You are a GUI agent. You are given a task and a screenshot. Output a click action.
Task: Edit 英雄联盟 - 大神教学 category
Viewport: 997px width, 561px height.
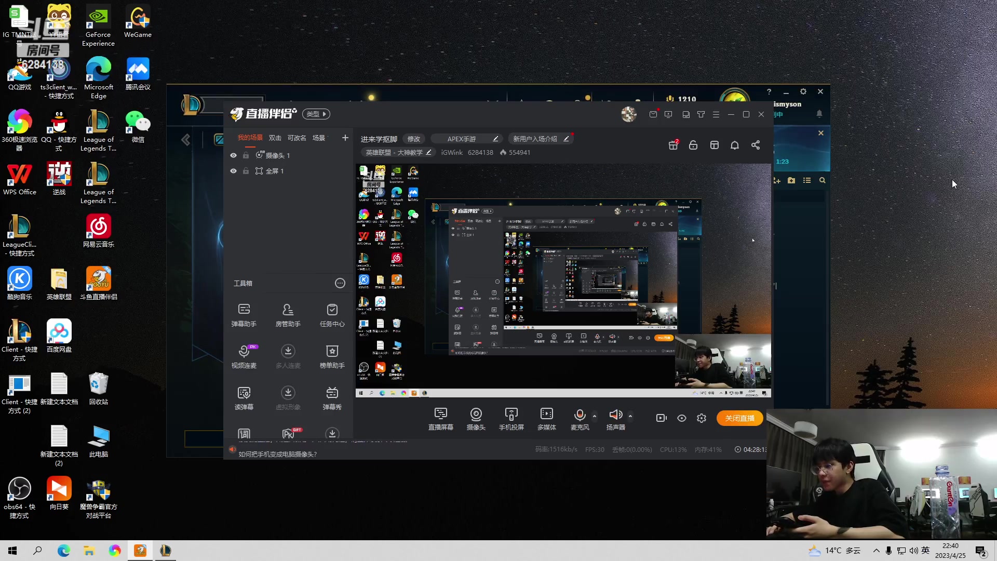click(x=429, y=152)
